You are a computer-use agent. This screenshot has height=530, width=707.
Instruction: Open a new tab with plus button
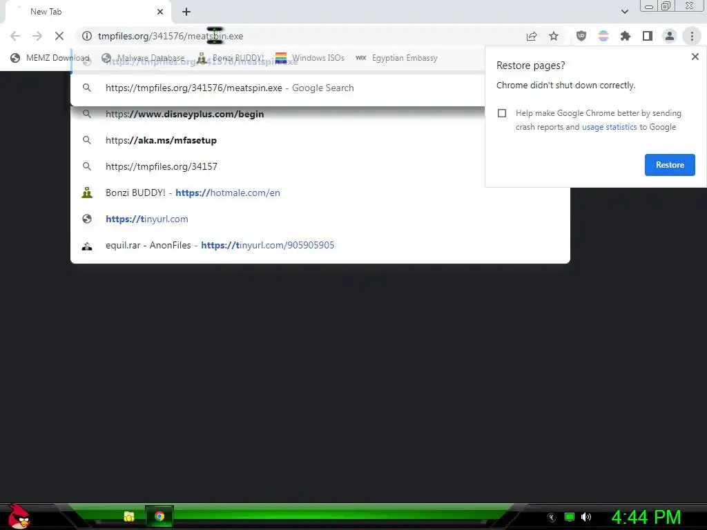[186, 12]
